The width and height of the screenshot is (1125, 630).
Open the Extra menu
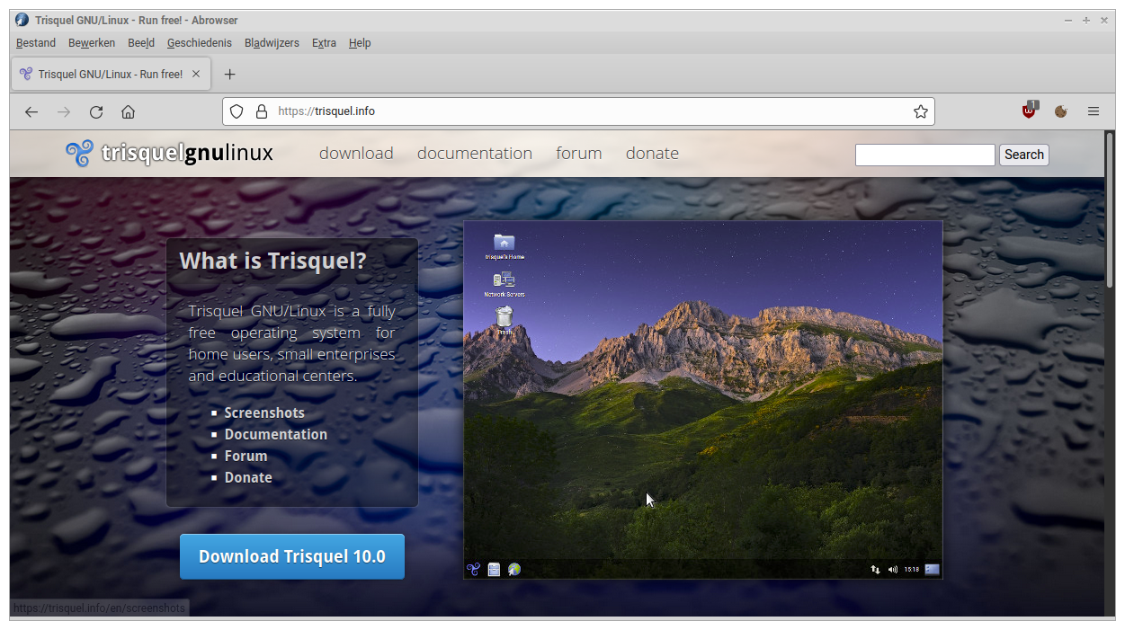324,43
